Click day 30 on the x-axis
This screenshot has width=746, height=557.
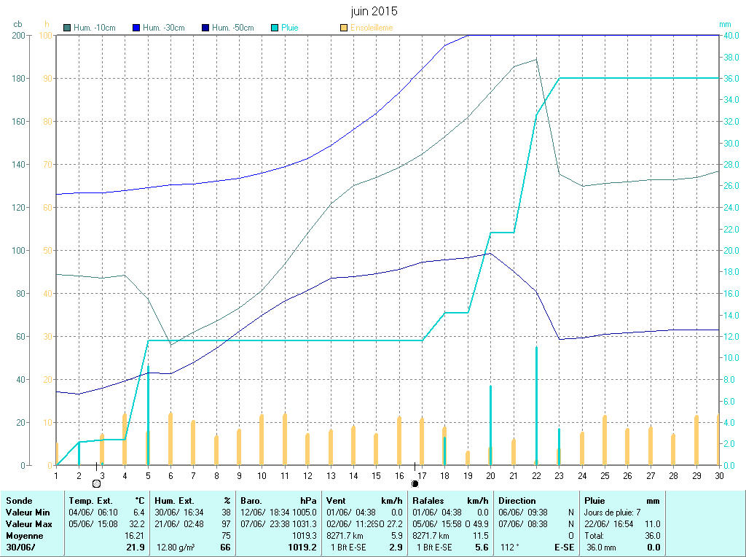coord(719,475)
